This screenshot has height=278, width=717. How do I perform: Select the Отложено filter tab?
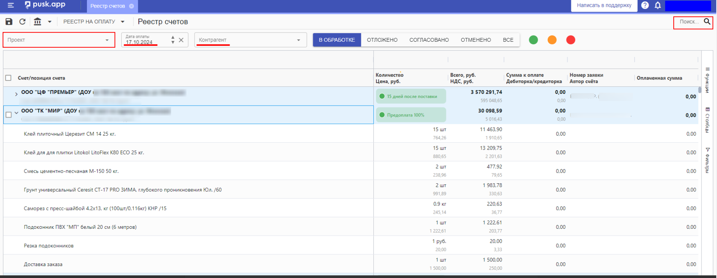click(x=382, y=40)
